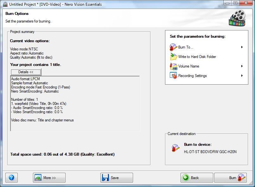255x187 pixels.
Task: Maximize the Nero Vision Essentials window
Action: coord(235,3)
